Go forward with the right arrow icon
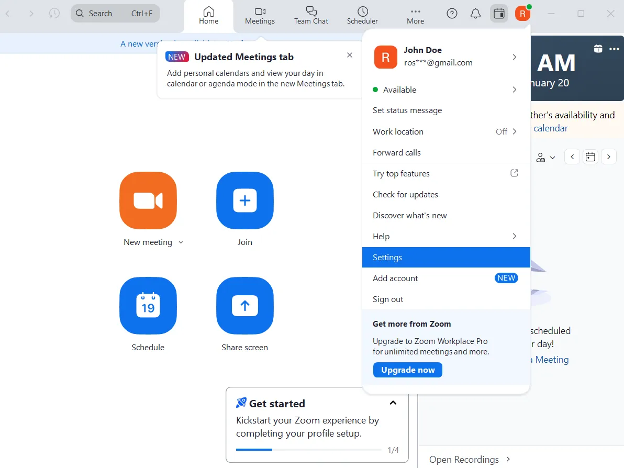 click(x=31, y=14)
